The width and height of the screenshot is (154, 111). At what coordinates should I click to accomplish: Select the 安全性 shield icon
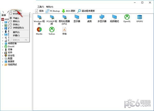[6, 55]
